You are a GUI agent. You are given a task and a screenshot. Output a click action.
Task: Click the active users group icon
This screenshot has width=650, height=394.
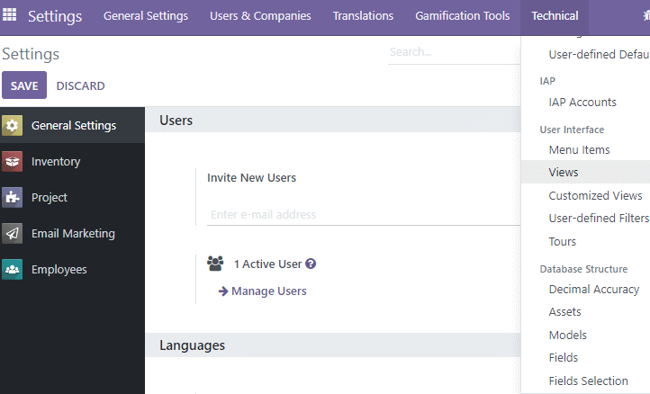tap(215, 264)
